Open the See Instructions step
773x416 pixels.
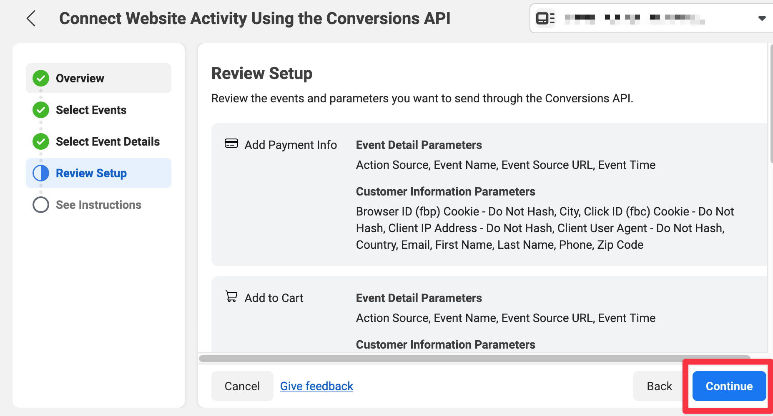[x=98, y=205]
